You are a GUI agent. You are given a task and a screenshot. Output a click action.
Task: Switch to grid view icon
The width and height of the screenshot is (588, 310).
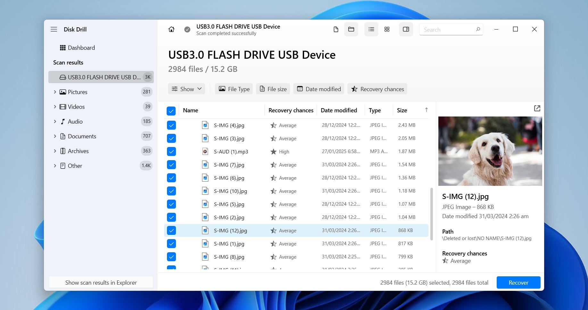click(x=387, y=29)
